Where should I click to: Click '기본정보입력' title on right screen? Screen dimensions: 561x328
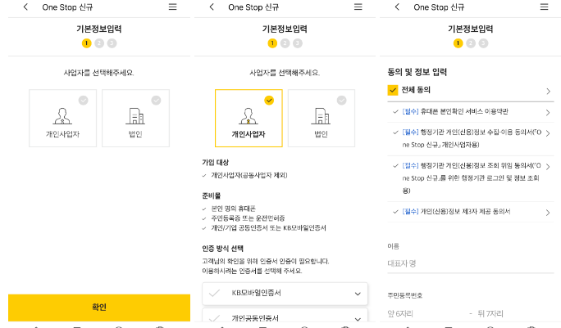pos(471,29)
